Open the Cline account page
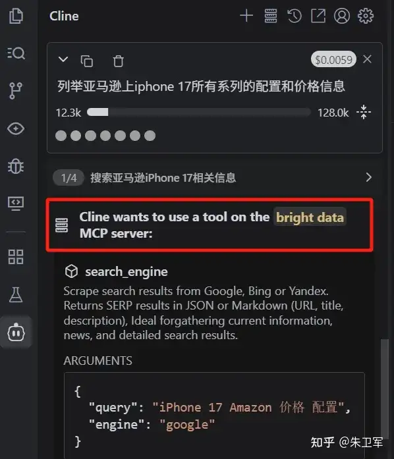The height and width of the screenshot is (459, 394). pyautogui.click(x=342, y=16)
